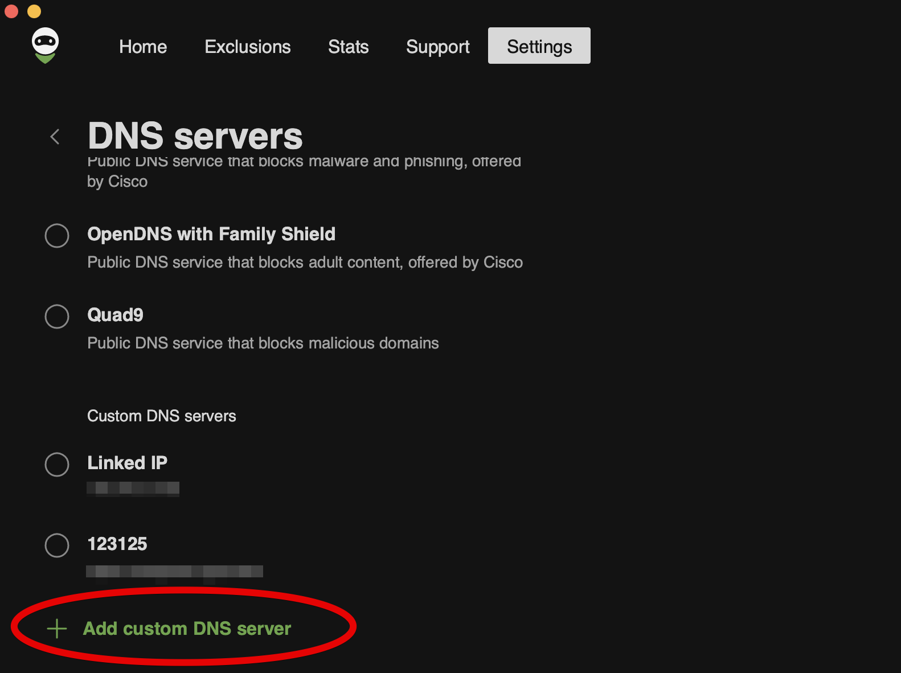
Task: Go to the Support tab
Action: click(438, 47)
